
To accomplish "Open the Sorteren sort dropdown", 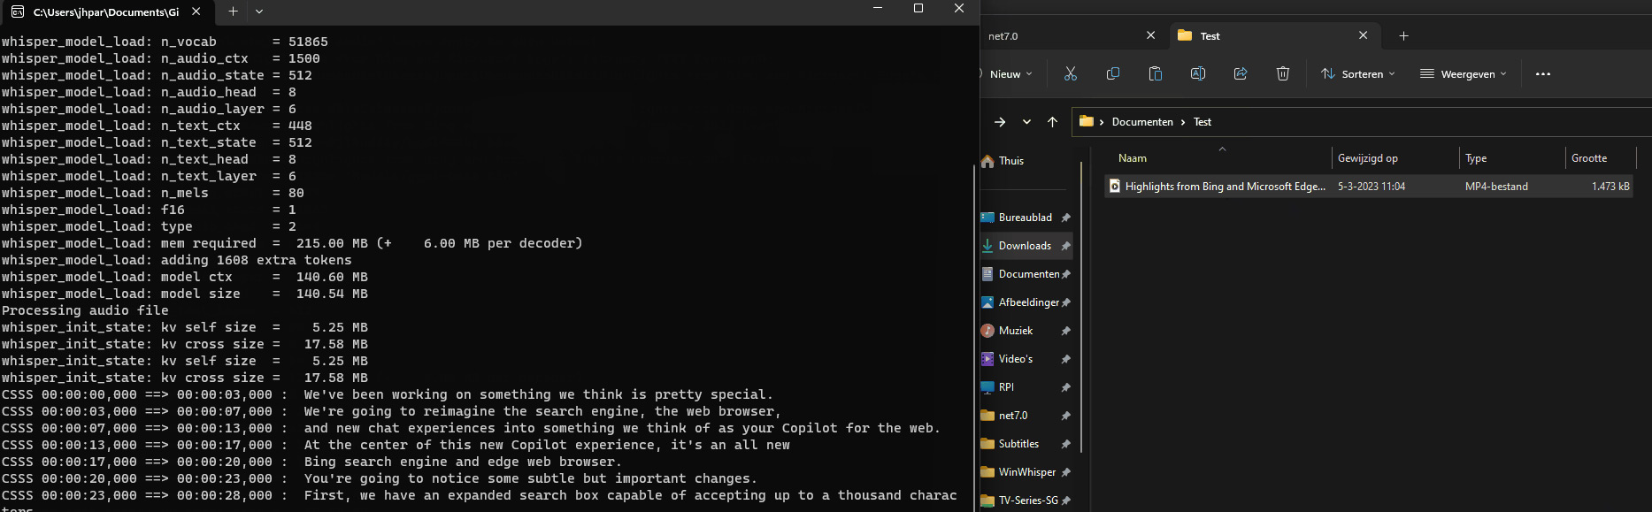I will click(1358, 74).
